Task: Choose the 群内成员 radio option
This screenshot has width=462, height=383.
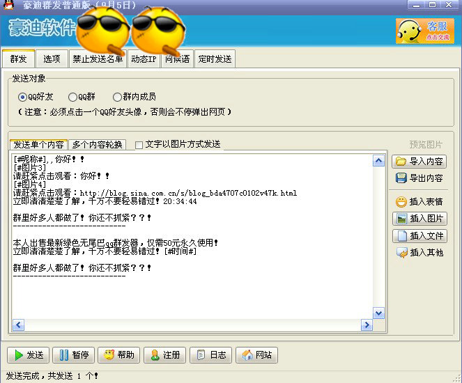Action: pos(117,97)
